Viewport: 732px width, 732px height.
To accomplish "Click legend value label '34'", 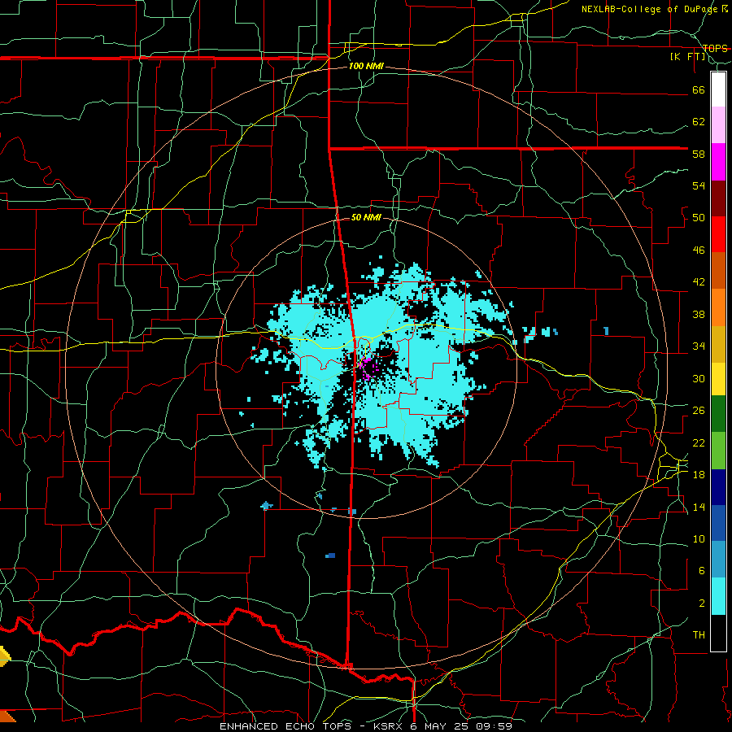I will pos(699,346).
